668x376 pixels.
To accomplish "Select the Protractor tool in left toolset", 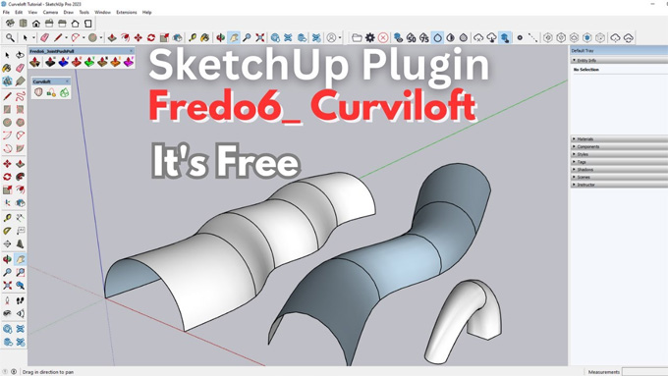I will click(x=7, y=231).
